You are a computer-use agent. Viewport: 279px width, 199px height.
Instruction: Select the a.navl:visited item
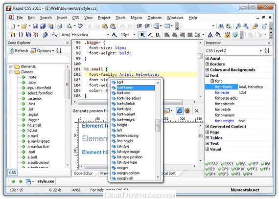pyautogui.click(x=39, y=141)
